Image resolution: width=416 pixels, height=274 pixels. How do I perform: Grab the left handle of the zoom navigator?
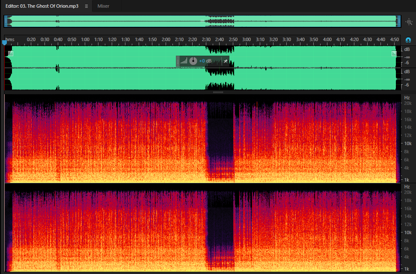coord(6,21)
